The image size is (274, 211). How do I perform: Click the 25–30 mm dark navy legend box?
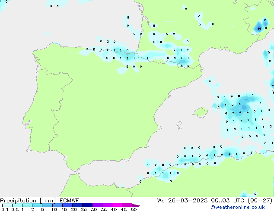pos(87,205)
